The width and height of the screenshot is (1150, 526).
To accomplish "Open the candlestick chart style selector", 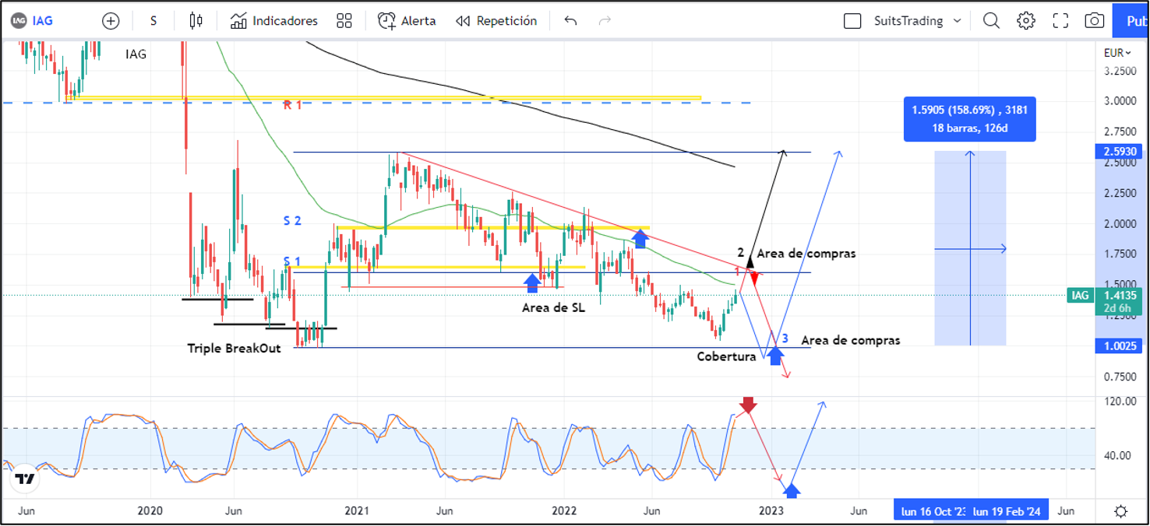I will coord(196,21).
